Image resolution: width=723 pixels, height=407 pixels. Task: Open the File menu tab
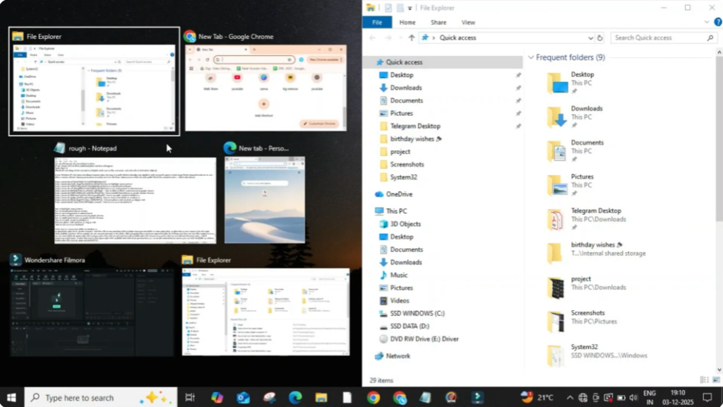[377, 23]
